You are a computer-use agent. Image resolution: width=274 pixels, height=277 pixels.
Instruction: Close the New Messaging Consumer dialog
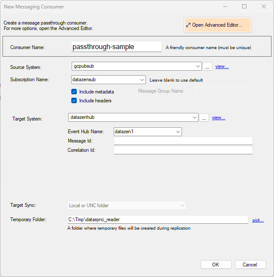click(x=264, y=6)
